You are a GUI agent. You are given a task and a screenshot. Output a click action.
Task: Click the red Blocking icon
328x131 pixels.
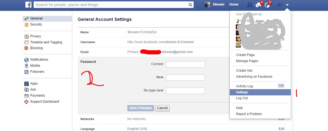[x=26, y=48]
